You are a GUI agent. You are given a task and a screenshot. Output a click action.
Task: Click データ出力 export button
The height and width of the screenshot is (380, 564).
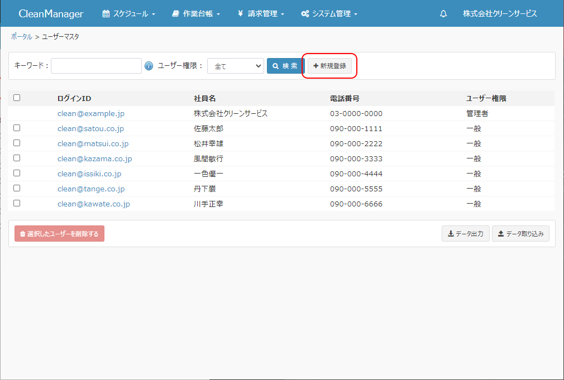tap(465, 234)
